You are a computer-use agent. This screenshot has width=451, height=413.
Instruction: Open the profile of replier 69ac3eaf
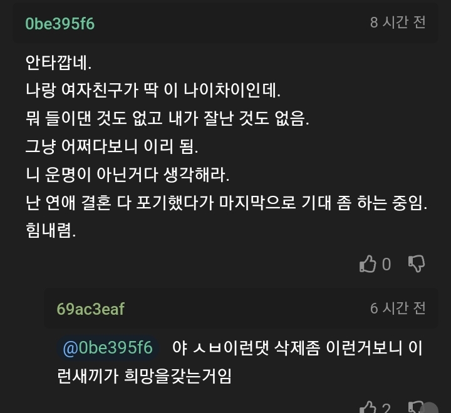point(90,308)
